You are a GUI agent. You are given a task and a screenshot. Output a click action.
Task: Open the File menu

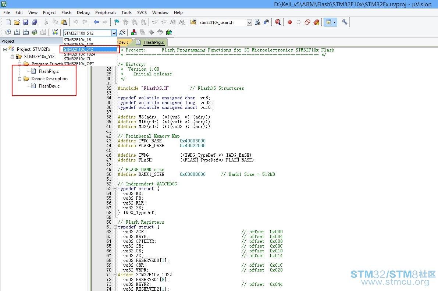(x=6, y=13)
